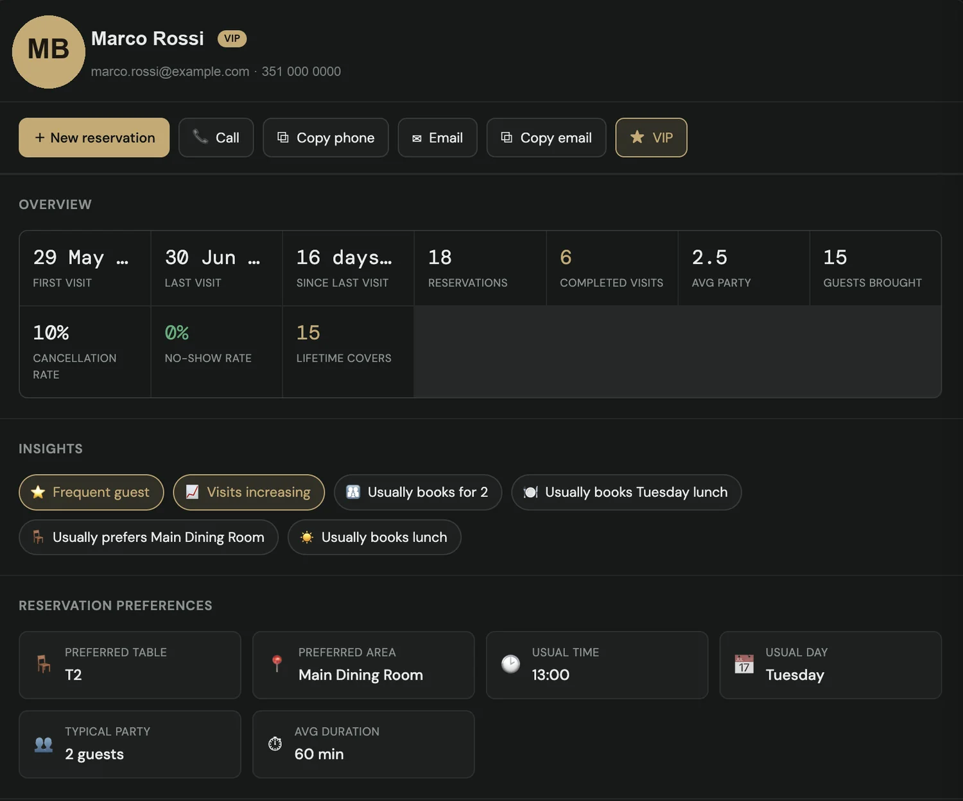Click the 2.5 Avg Party stat
963x801 pixels.
(x=744, y=268)
